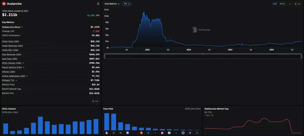
Task: Click the App Fees (24h) label
Action: point(10,59)
